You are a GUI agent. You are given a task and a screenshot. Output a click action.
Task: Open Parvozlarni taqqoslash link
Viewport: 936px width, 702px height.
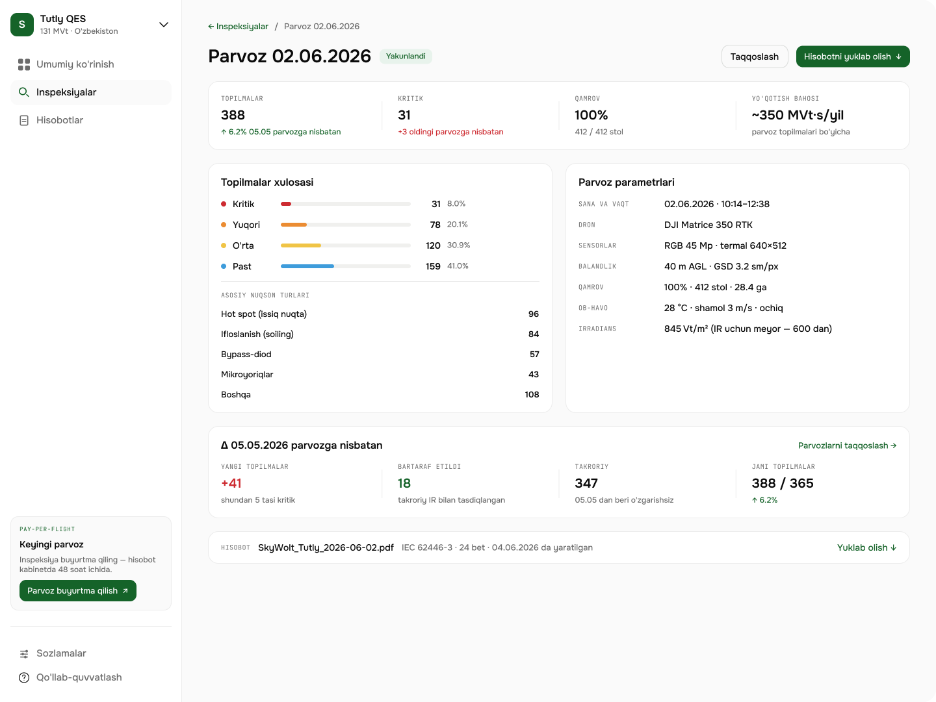pyautogui.click(x=848, y=445)
